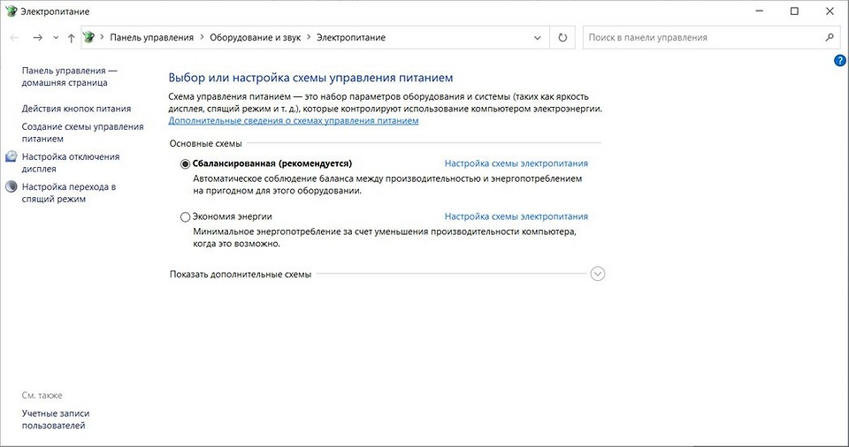Refresh the Электропитание page
The height and width of the screenshot is (447, 849).
coord(562,38)
